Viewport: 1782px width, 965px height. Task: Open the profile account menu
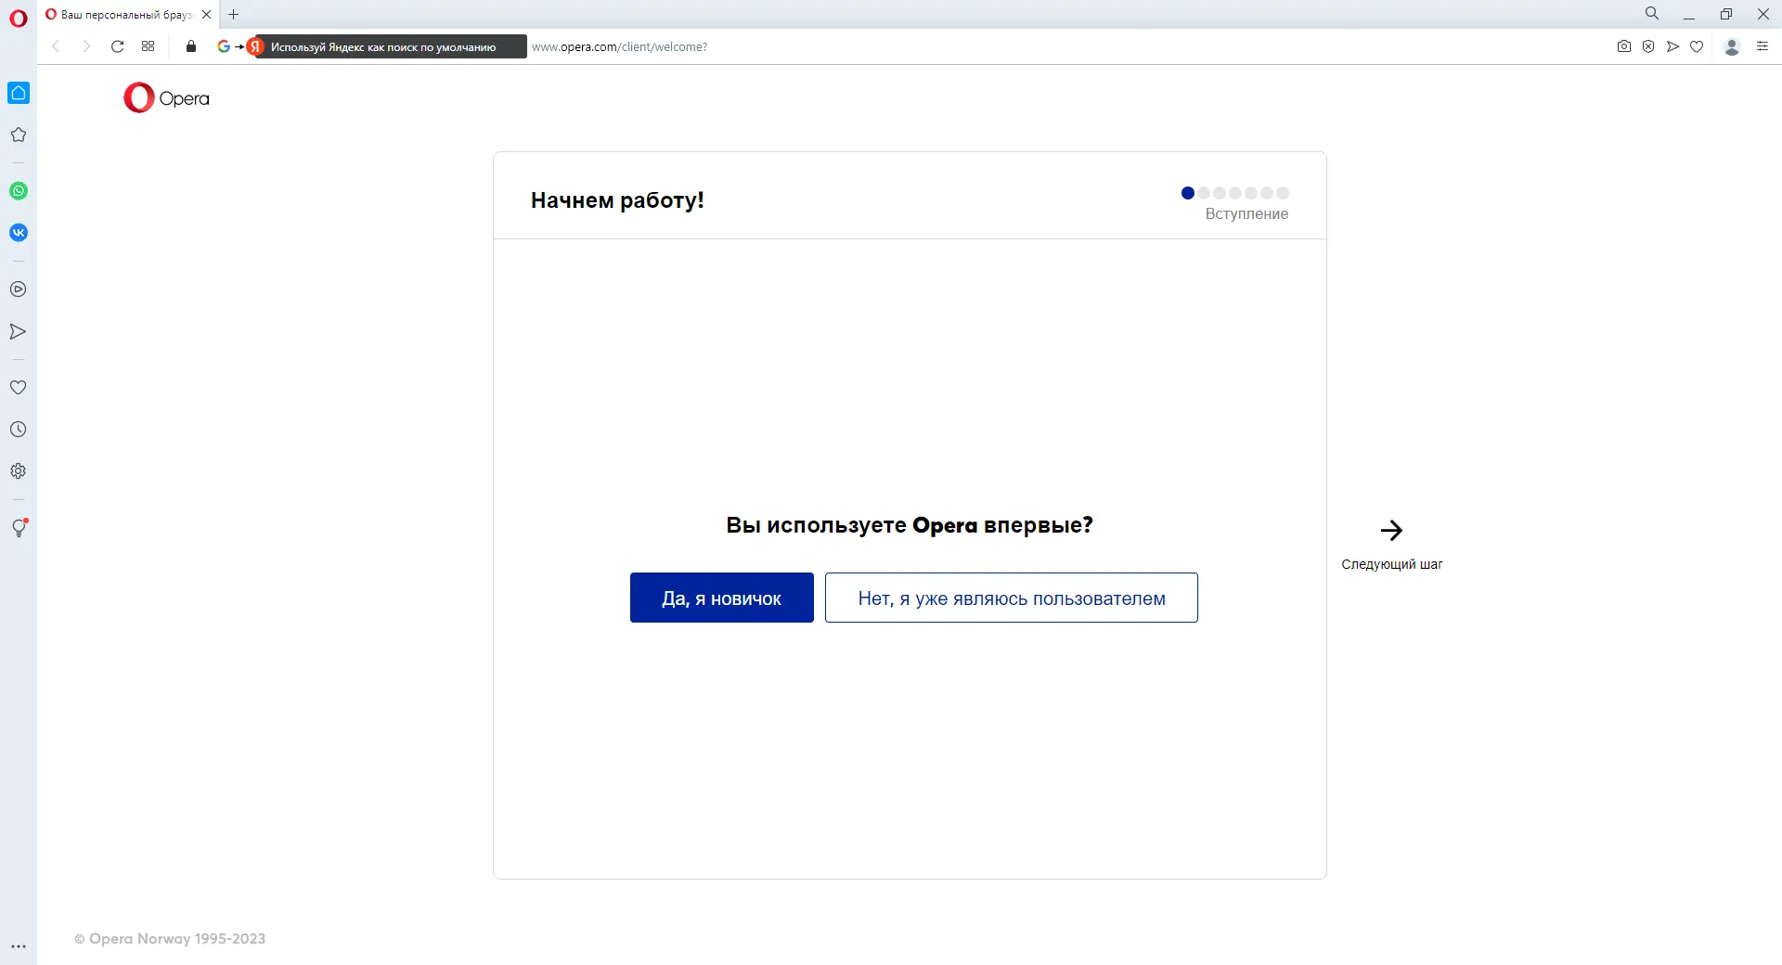[1730, 46]
